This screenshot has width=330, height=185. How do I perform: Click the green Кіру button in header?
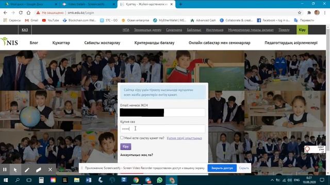(x=302, y=30)
